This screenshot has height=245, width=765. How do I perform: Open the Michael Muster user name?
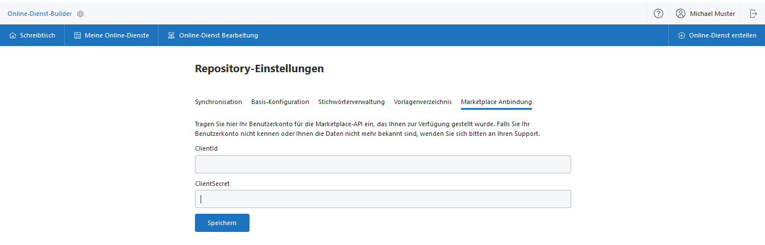712,14
